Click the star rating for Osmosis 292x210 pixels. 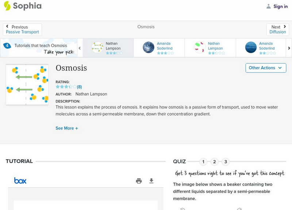tap(66, 87)
